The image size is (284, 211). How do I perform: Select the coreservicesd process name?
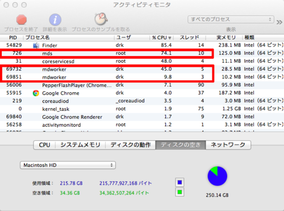tap(58, 62)
